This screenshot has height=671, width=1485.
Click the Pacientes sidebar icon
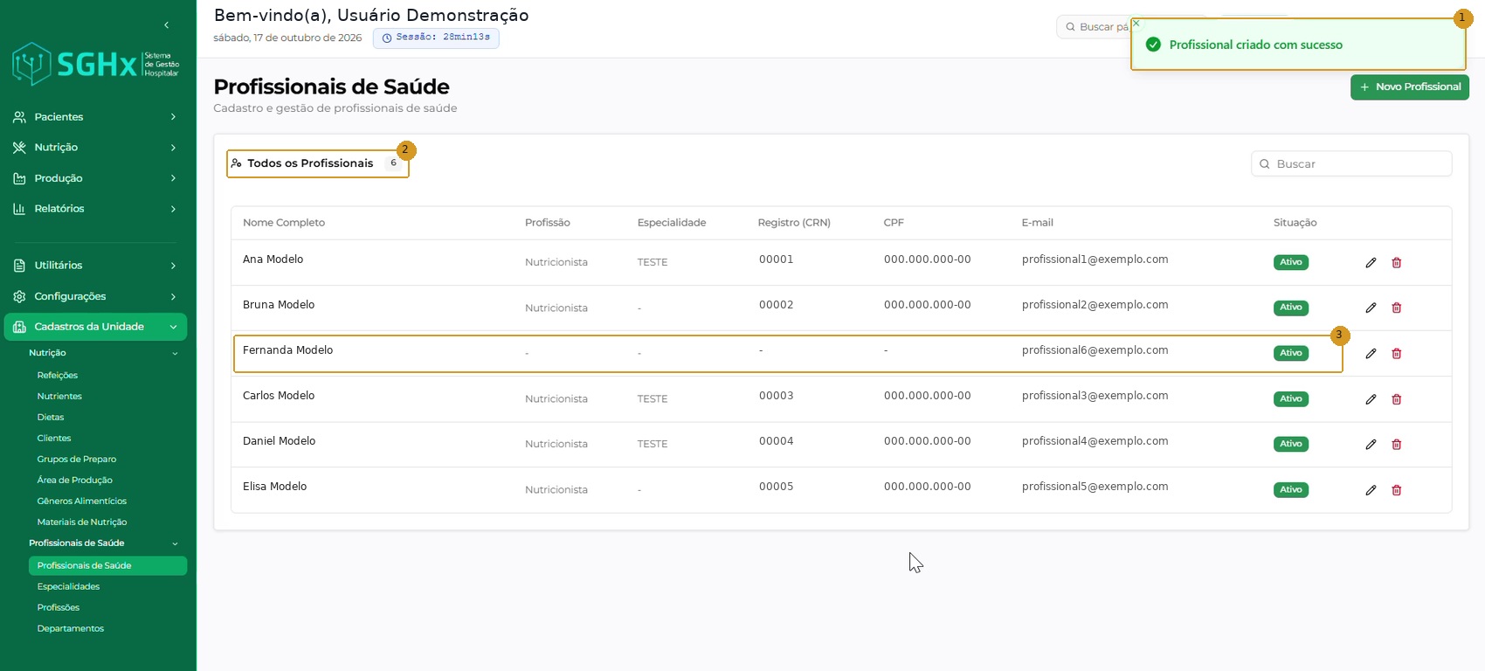19,117
